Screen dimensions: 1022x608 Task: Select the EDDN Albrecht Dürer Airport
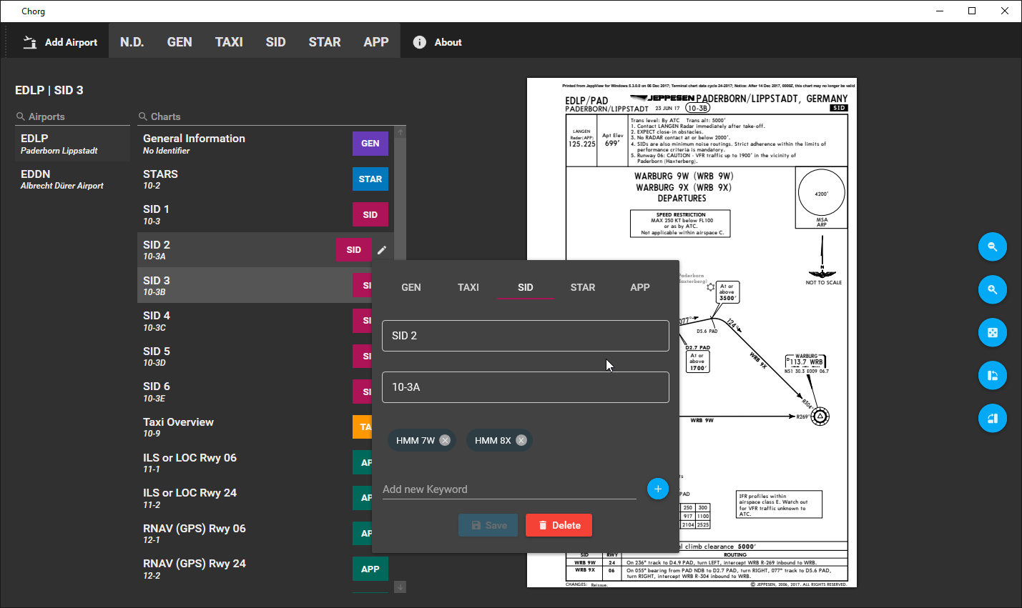point(72,179)
